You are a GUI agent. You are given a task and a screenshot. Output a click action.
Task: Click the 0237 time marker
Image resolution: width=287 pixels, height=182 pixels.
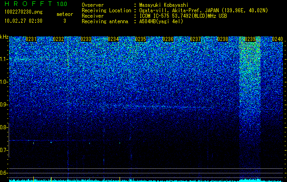click(x=195, y=39)
